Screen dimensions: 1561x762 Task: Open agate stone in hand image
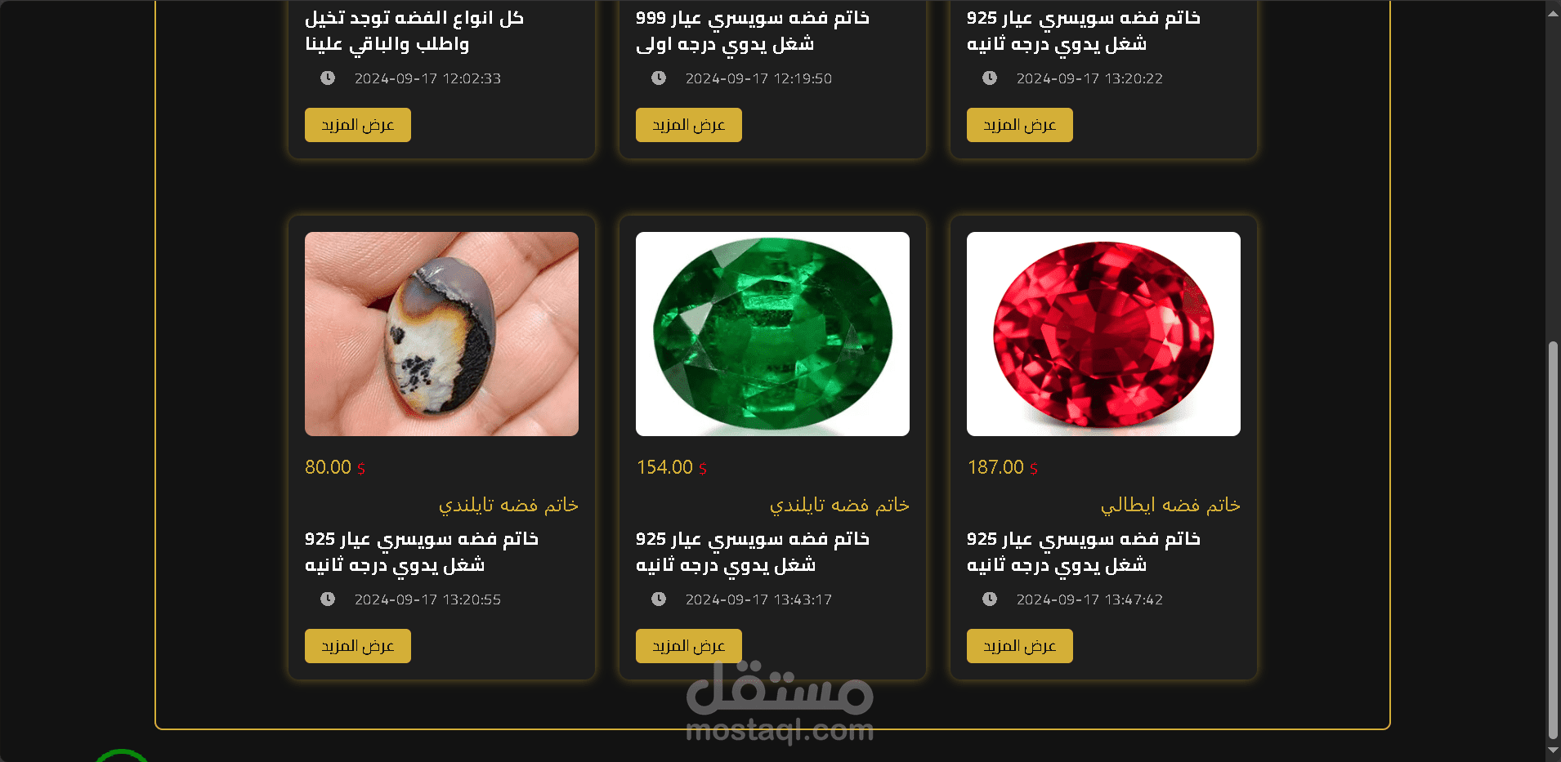point(441,334)
